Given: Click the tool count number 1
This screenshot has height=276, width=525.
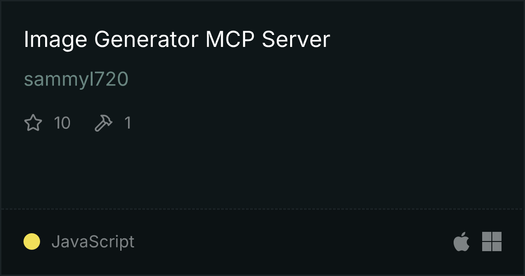Looking at the screenshot, I should pos(128,123).
